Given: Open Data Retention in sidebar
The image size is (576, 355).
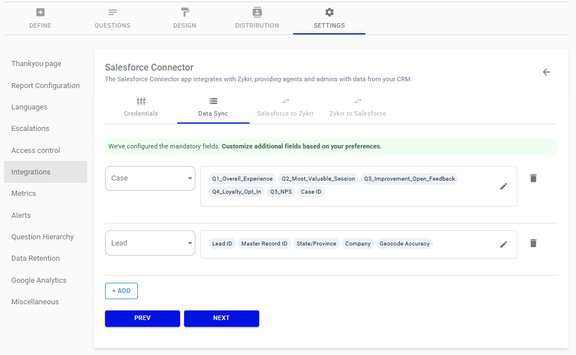Looking at the screenshot, I should click(46, 258).
